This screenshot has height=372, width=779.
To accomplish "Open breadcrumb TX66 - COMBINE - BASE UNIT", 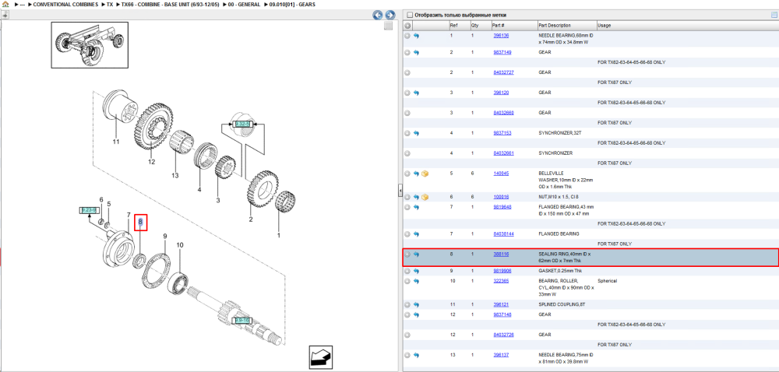I will click(170, 5).
